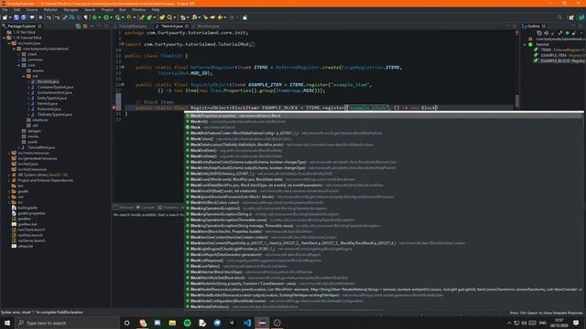Click the Run External Tools icon
The image size is (586, 329).
[x=129, y=17]
